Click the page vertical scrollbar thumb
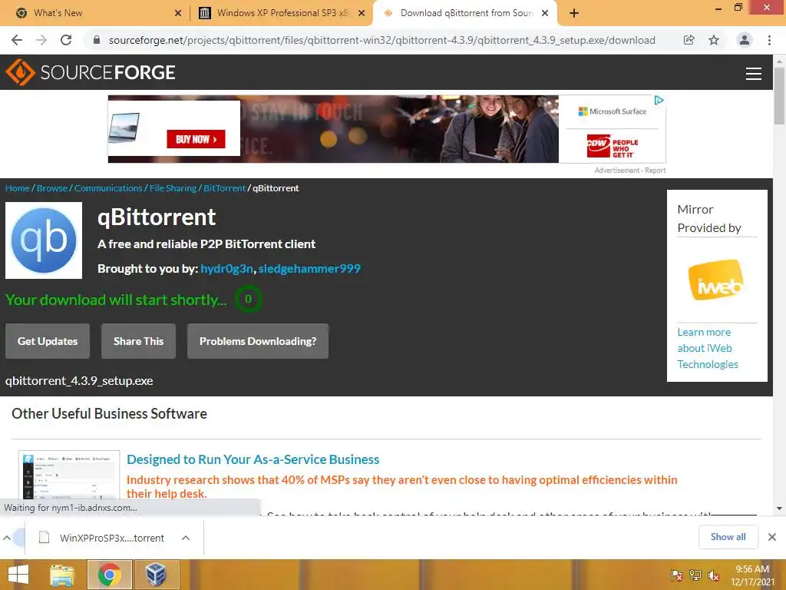This screenshot has height=590, width=786. coord(780,95)
